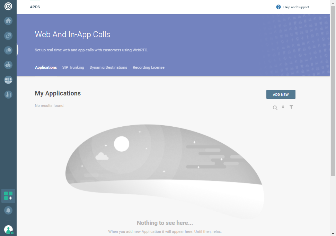The image size is (336, 236).
Task: Open the filter funnel icon
Action: [291, 107]
